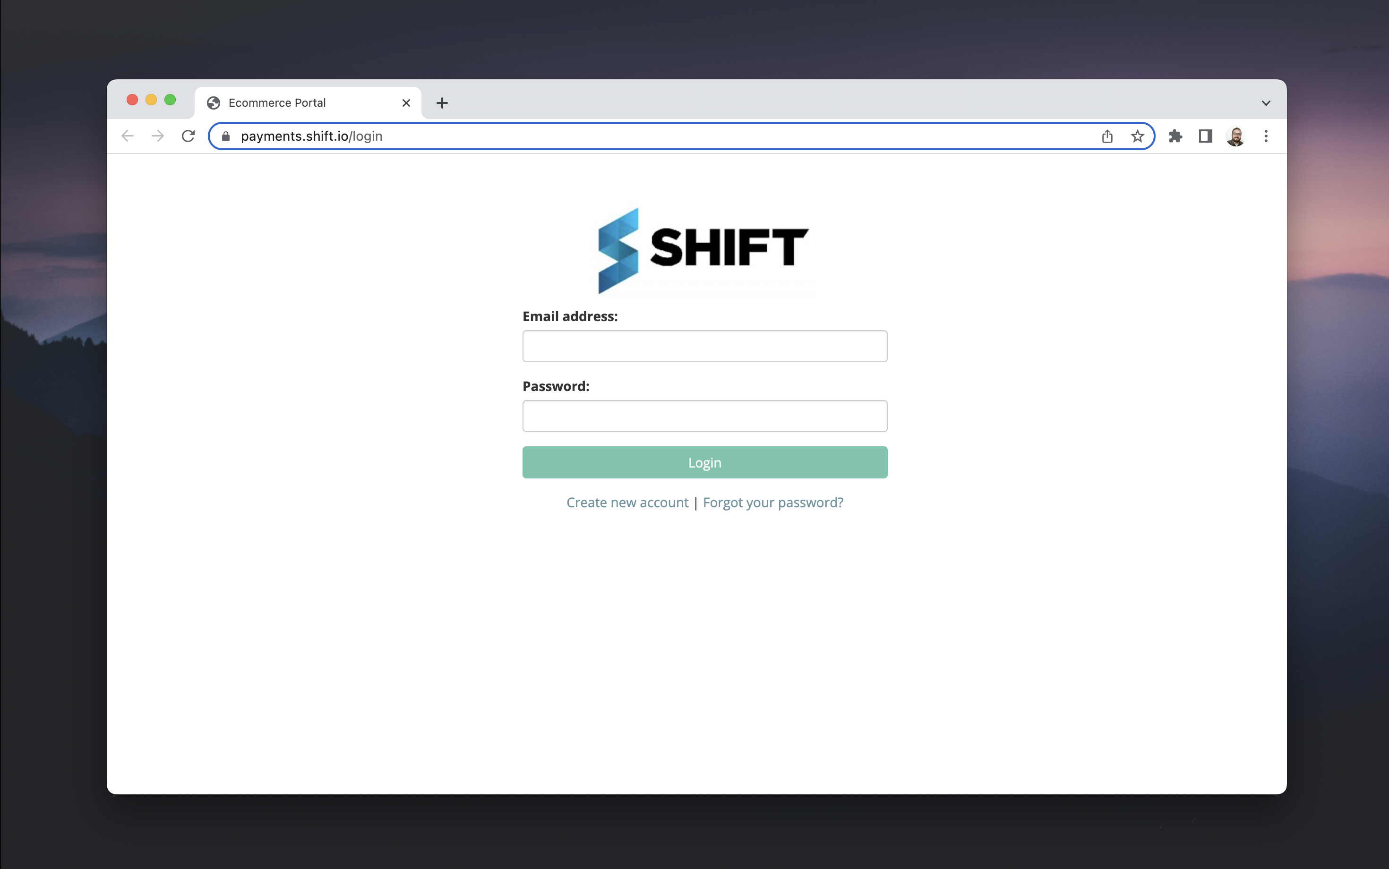The width and height of the screenshot is (1389, 869).
Task: Open the Chrome profile avatar
Action: [1235, 136]
